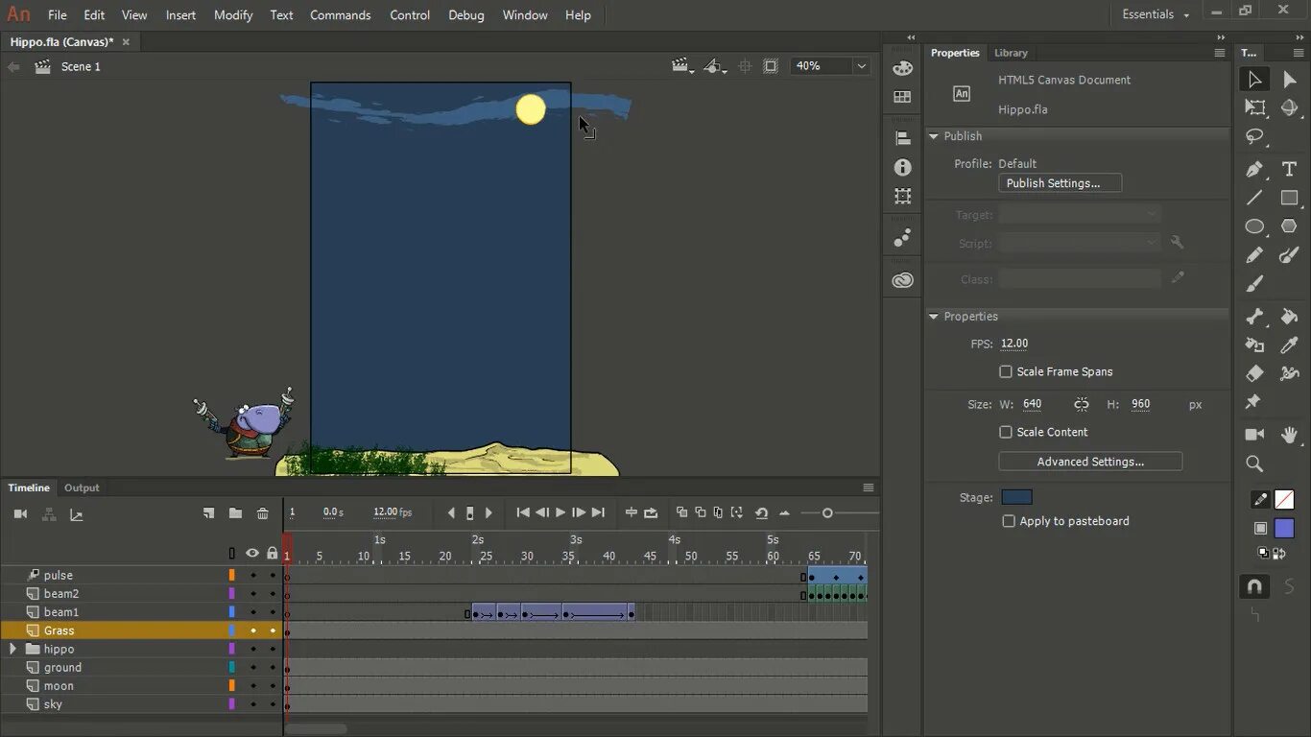Open the Modify menu
This screenshot has height=737, width=1311.
[x=232, y=14]
